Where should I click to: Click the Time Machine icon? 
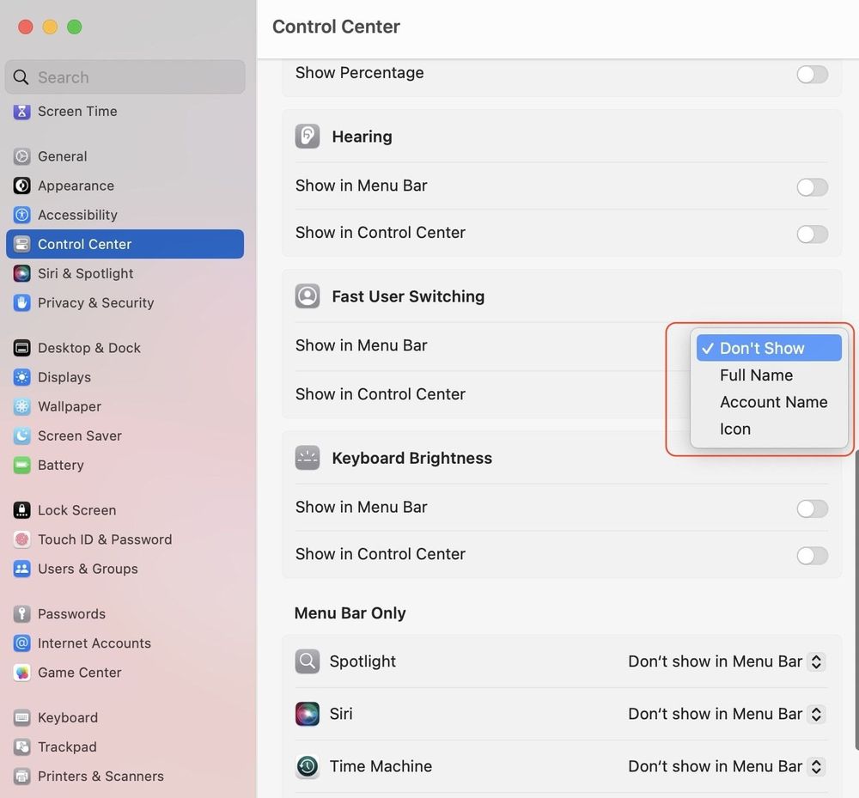(x=307, y=766)
